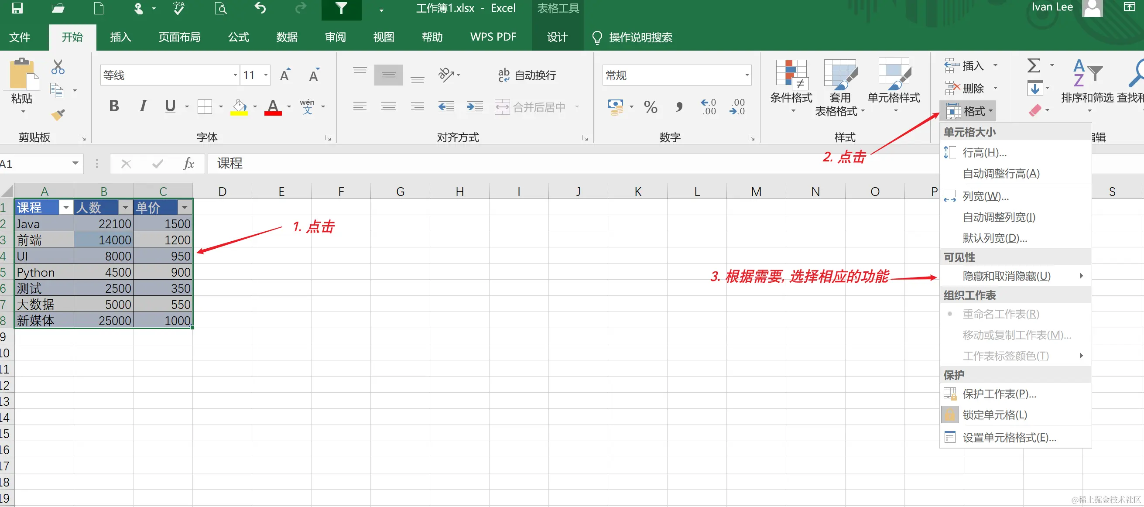Select 隐藏和取消隐藏 menu entry
The image size is (1144, 507).
pyautogui.click(x=1006, y=276)
